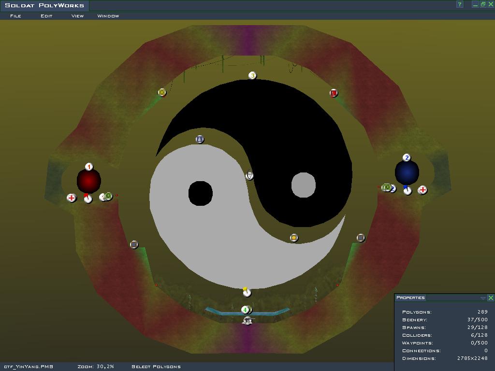Screen dimensions: 495x371
Task: Open the Edit menu
Action: [x=46, y=16]
